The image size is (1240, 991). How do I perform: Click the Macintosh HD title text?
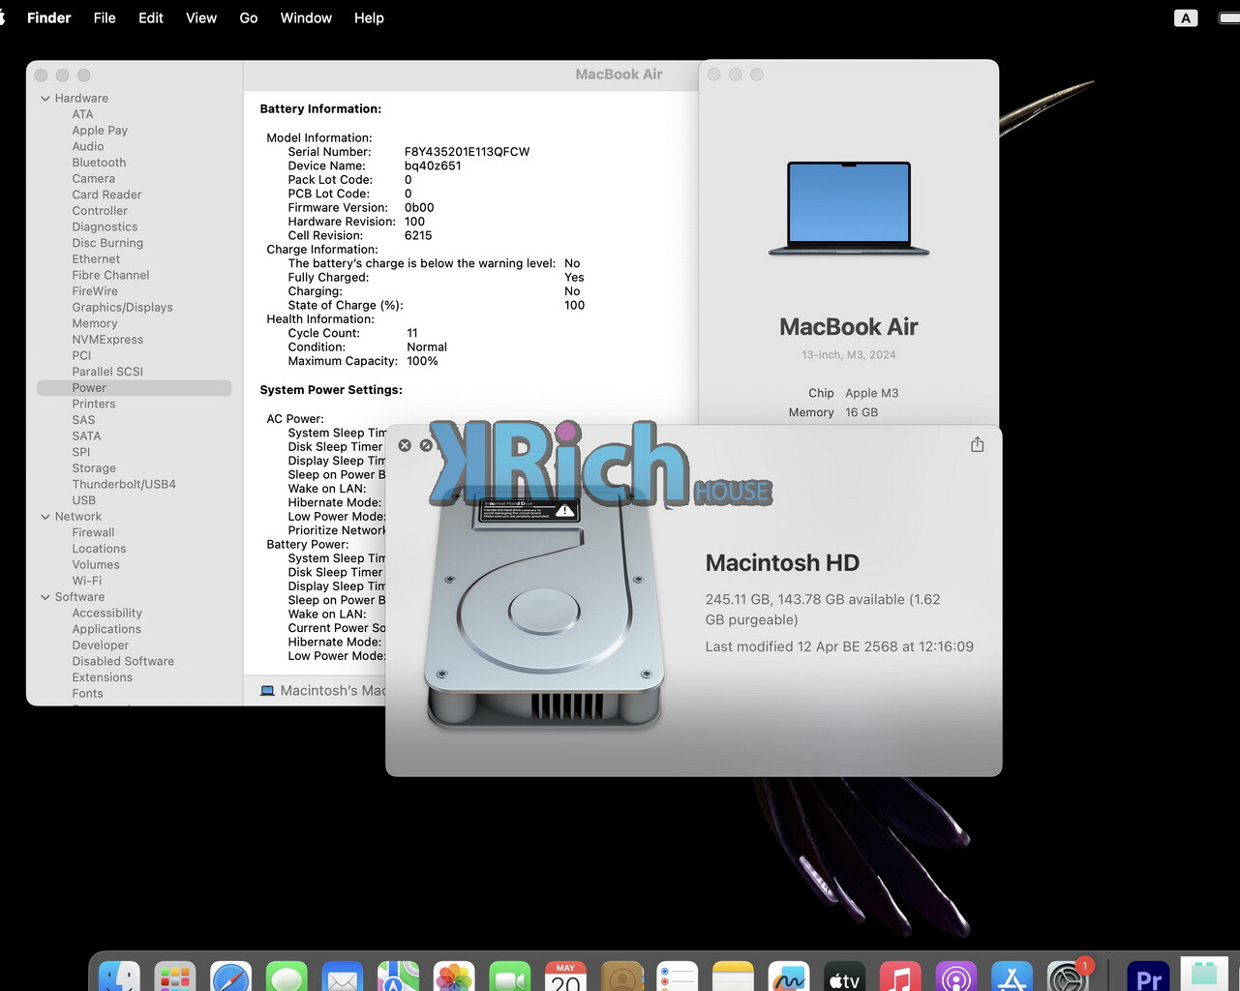pyautogui.click(x=782, y=562)
